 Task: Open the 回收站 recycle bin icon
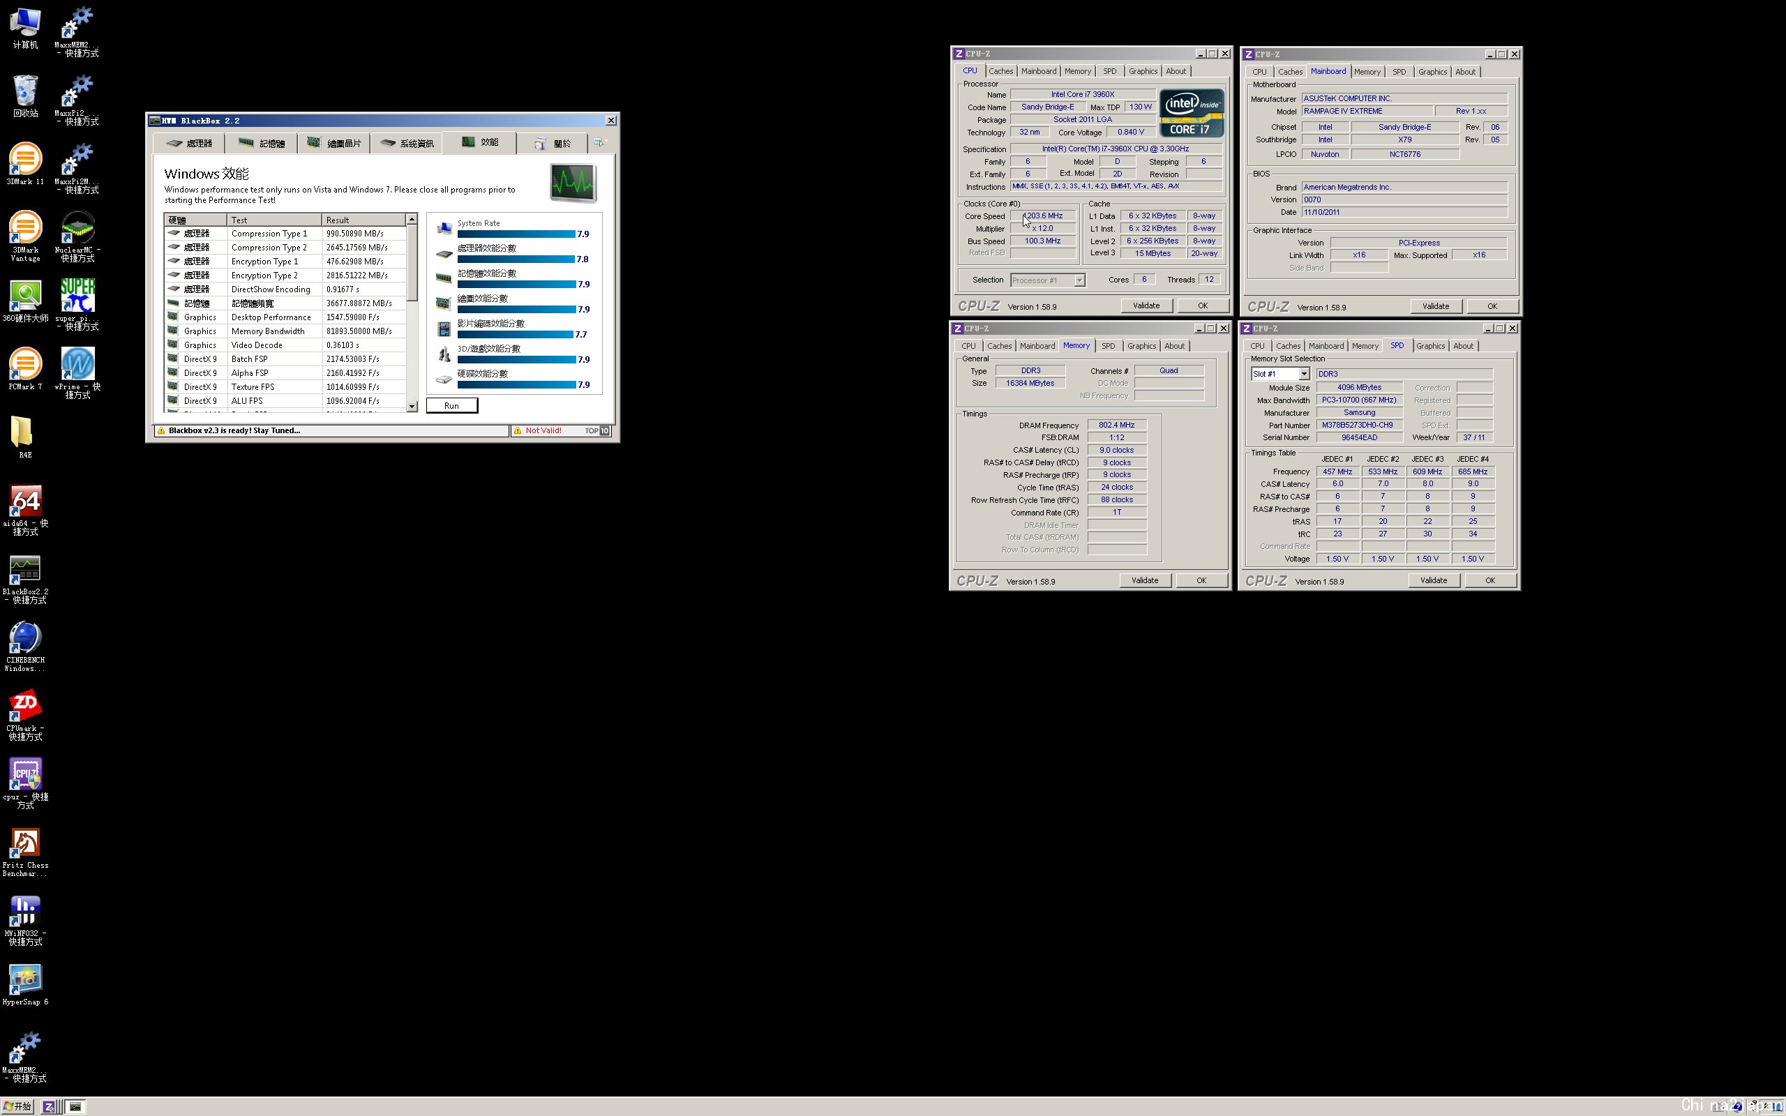(25, 96)
